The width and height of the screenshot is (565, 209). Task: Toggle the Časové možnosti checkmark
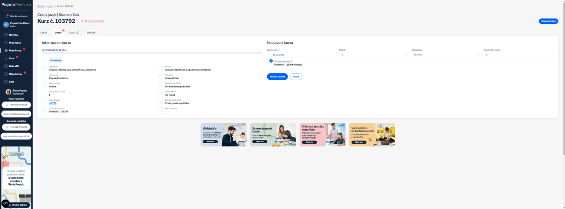(x=271, y=61)
